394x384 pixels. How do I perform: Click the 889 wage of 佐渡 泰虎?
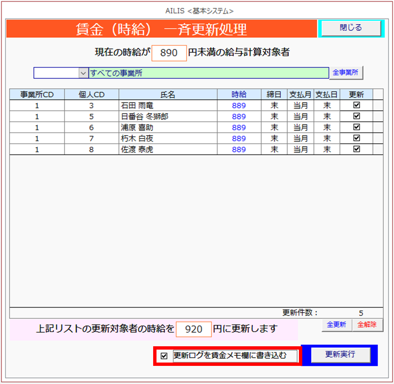[239, 149]
